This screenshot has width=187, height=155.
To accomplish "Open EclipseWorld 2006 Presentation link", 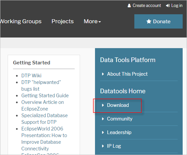I will click(44, 139).
